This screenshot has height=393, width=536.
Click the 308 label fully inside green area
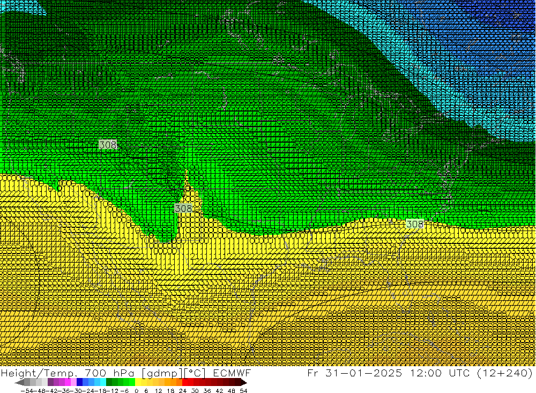pos(107,144)
